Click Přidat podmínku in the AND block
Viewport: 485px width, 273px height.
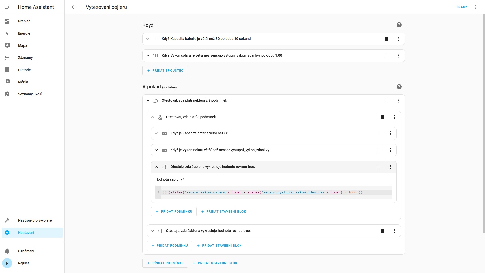(x=174, y=211)
